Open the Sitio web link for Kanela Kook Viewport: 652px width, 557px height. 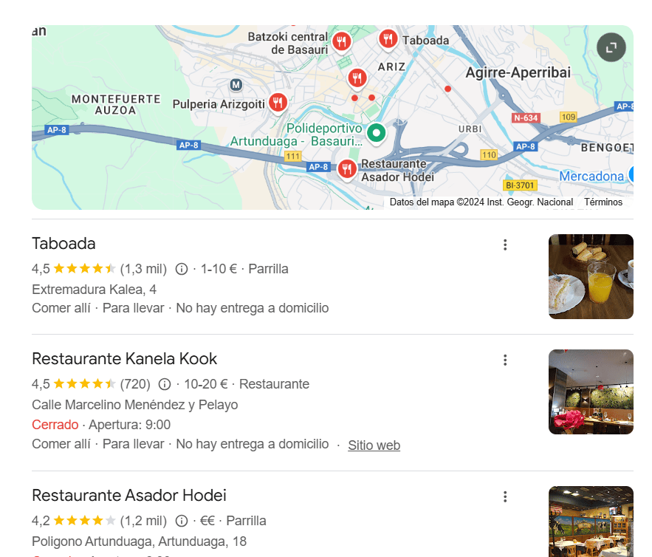point(374,445)
